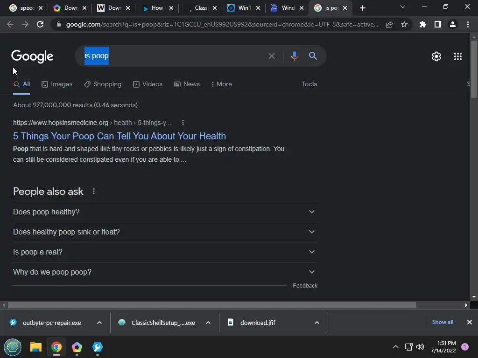The height and width of the screenshot is (358, 478).
Task: Open the More search filters menu
Action: click(222, 84)
